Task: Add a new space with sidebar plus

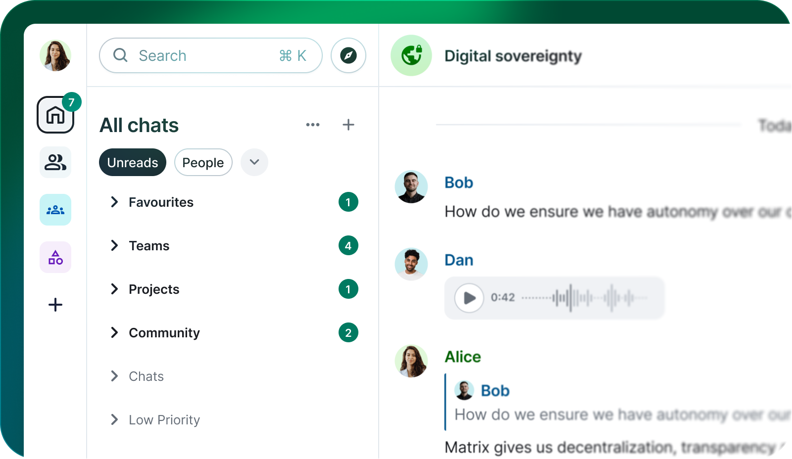Action: [x=55, y=305]
